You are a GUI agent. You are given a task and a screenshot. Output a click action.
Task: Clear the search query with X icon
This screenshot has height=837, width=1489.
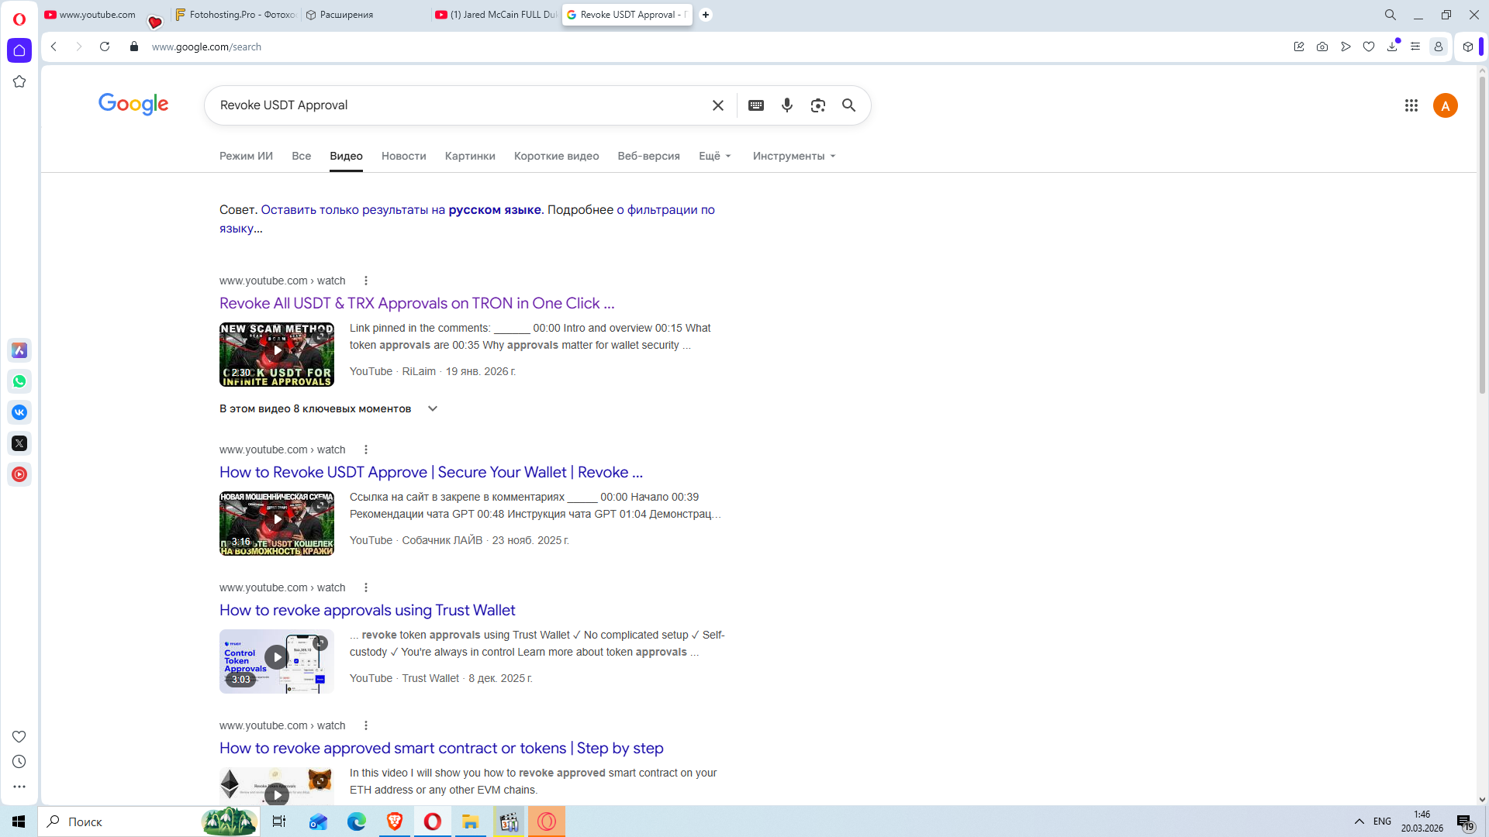(x=717, y=105)
